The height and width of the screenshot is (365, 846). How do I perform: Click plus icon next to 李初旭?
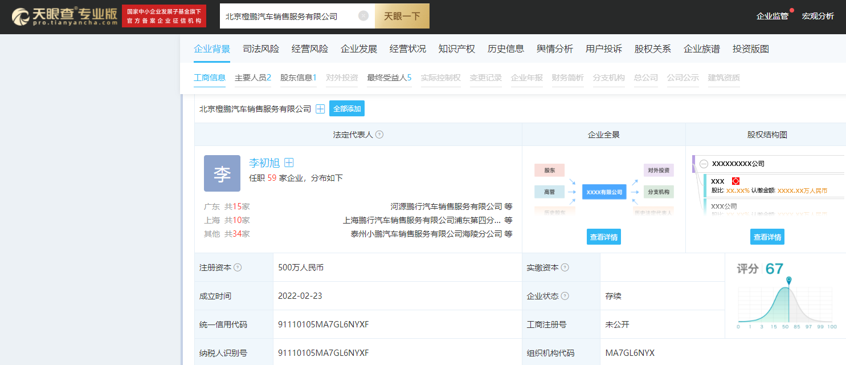pos(289,163)
